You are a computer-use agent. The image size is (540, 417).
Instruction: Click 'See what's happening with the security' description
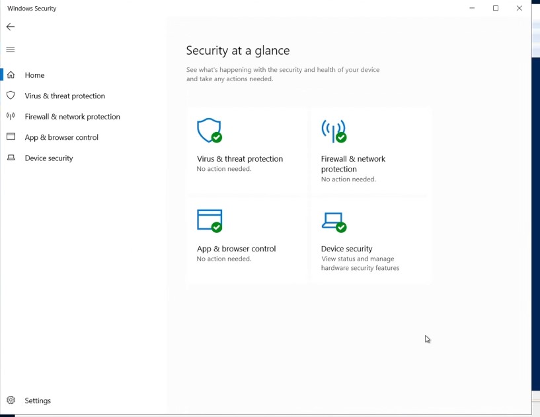283,75
